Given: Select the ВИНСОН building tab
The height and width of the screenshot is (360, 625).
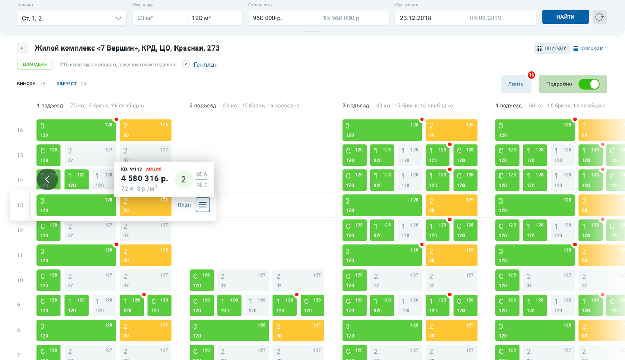Looking at the screenshot, I should coord(27,84).
